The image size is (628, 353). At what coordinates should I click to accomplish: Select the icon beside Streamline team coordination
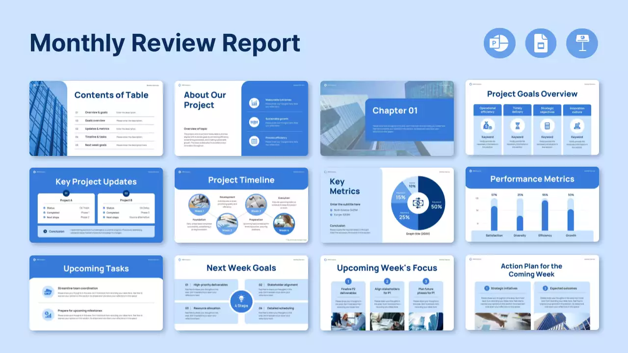(x=48, y=291)
